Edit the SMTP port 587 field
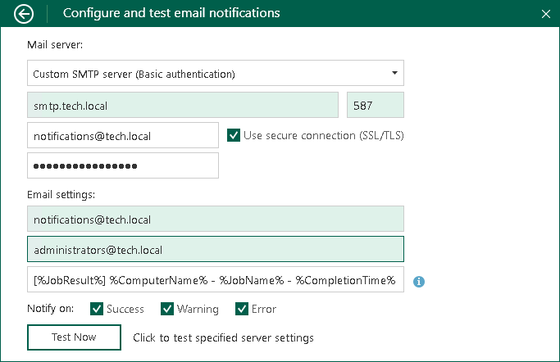The width and height of the screenshot is (560, 362). [x=376, y=106]
